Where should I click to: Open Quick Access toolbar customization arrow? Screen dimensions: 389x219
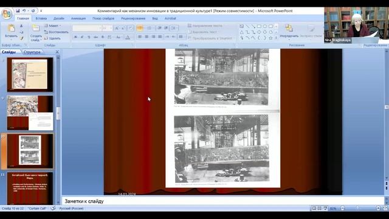click(41, 11)
